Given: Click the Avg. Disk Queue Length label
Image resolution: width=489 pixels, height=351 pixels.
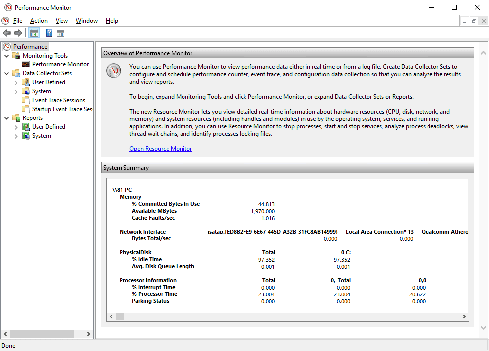Looking at the screenshot, I should [x=163, y=267].
